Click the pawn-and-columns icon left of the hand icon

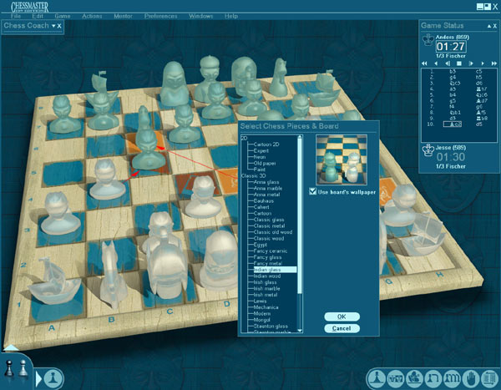click(452, 379)
